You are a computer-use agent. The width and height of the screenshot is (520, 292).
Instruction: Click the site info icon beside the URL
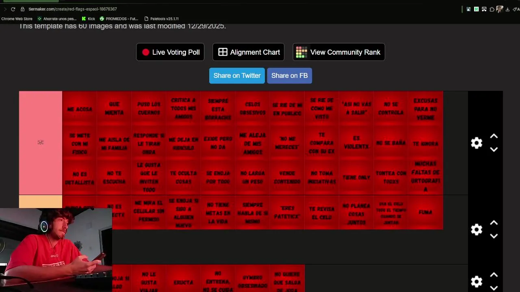23,9
